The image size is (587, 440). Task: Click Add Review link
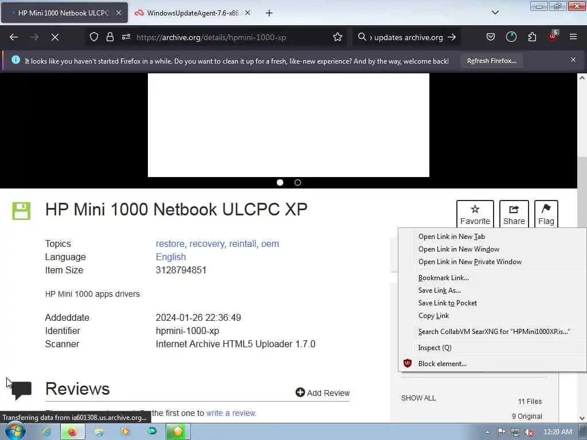click(323, 393)
